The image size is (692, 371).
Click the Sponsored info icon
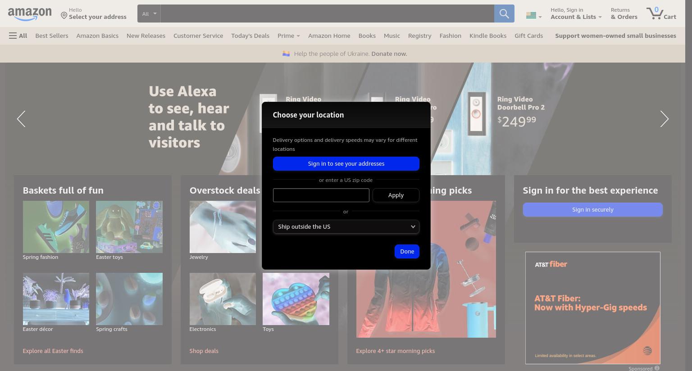click(x=657, y=368)
